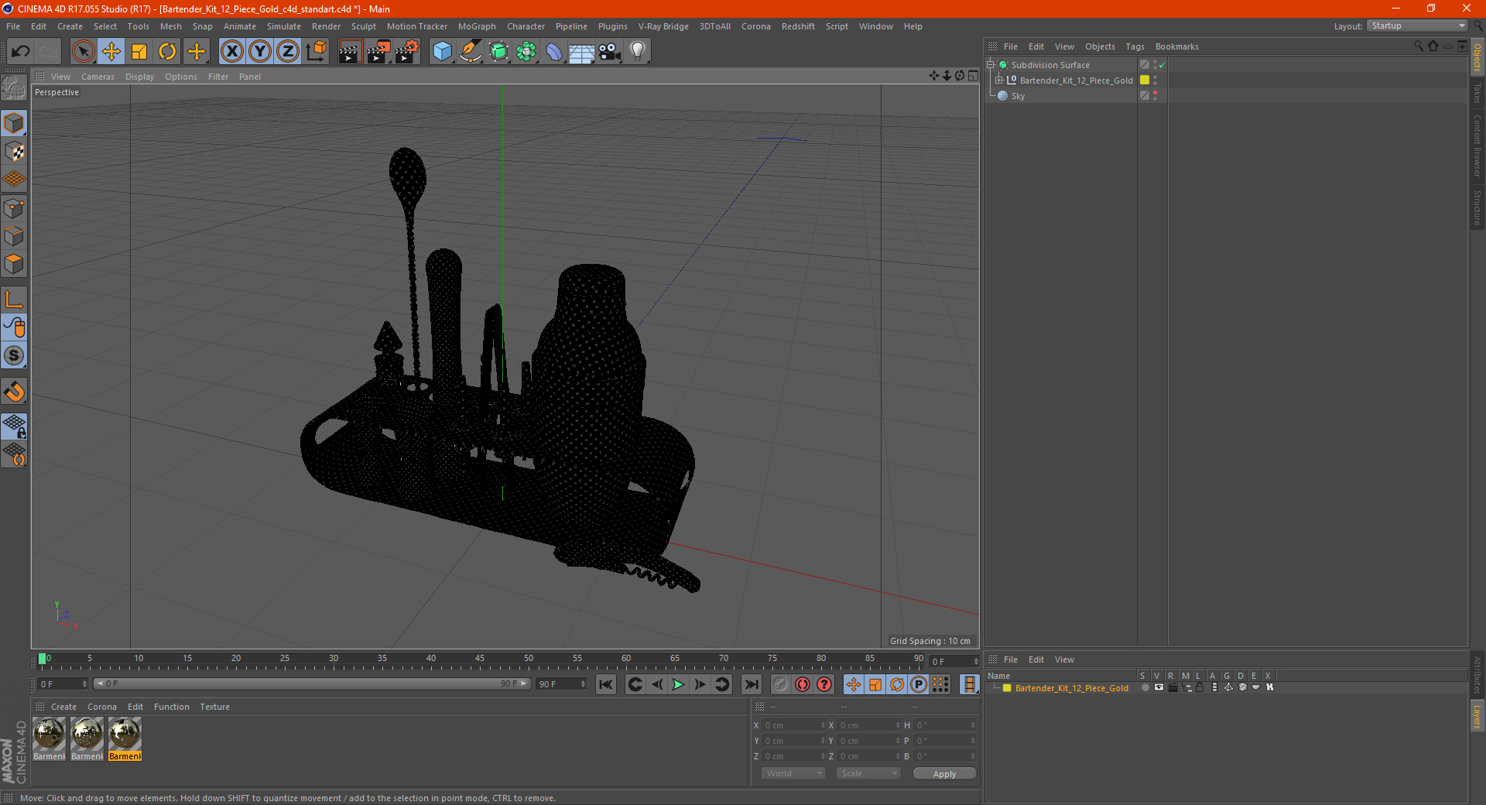The width and height of the screenshot is (1486, 805).
Task: Click the keyframe selection question-mark button
Action: tap(824, 684)
